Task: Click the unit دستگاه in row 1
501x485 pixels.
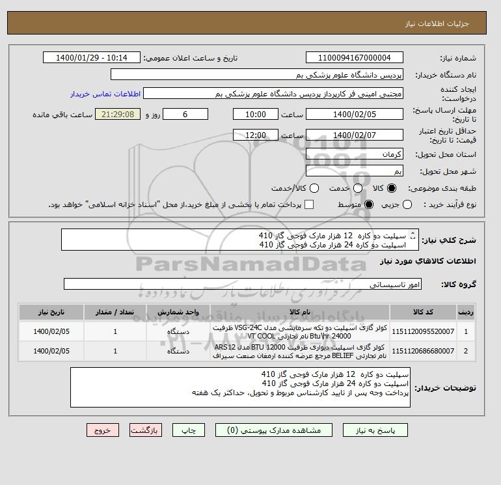Action: (x=178, y=332)
